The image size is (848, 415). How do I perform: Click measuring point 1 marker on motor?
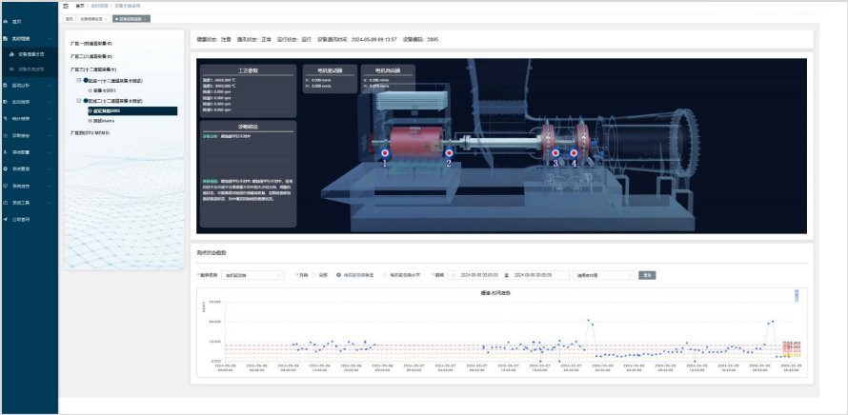[x=385, y=153]
